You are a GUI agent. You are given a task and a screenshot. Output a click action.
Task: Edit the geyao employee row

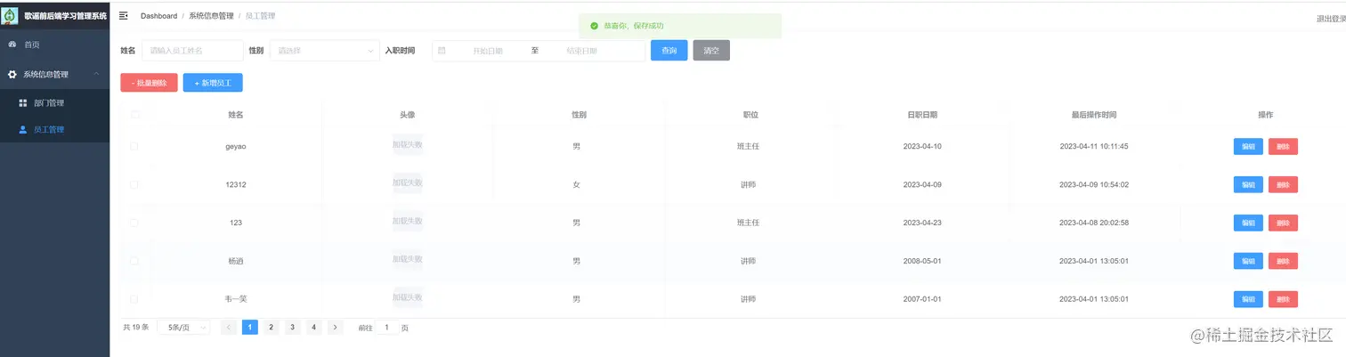coord(1248,146)
